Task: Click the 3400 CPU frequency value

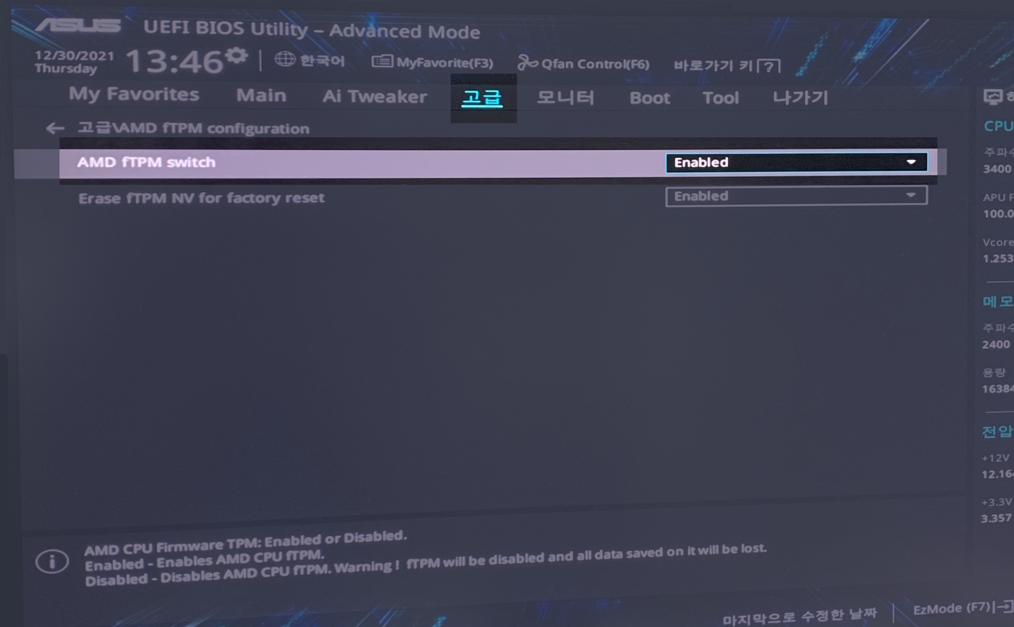Action: pyautogui.click(x=997, y=169)
